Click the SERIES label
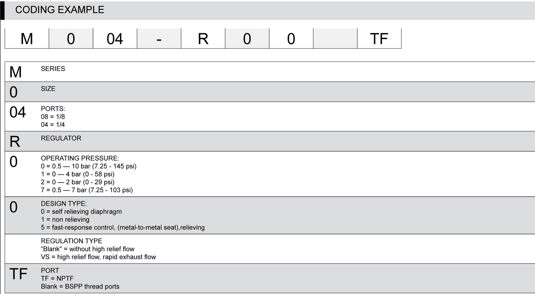The width and height of the screenshot is (535, 294). tap(53, 69)
